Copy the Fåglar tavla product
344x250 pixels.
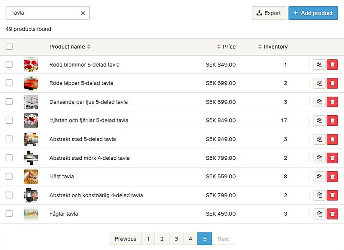319,214
